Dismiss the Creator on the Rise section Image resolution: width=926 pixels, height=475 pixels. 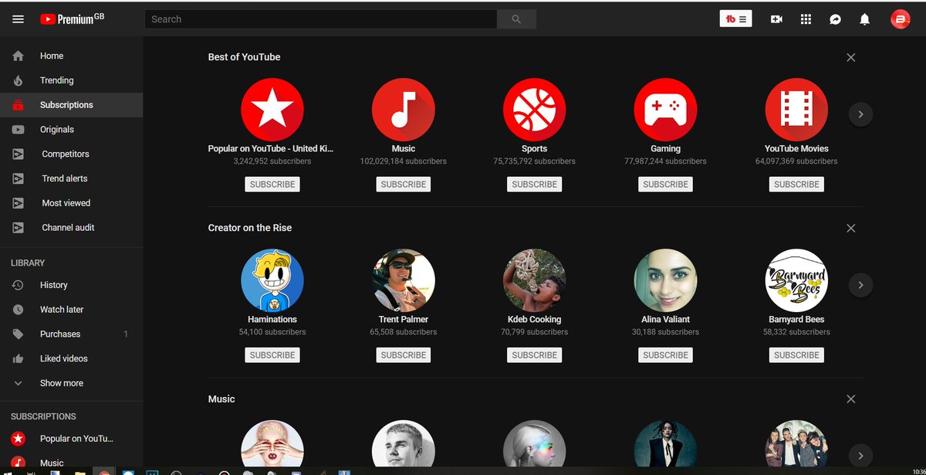851,228
